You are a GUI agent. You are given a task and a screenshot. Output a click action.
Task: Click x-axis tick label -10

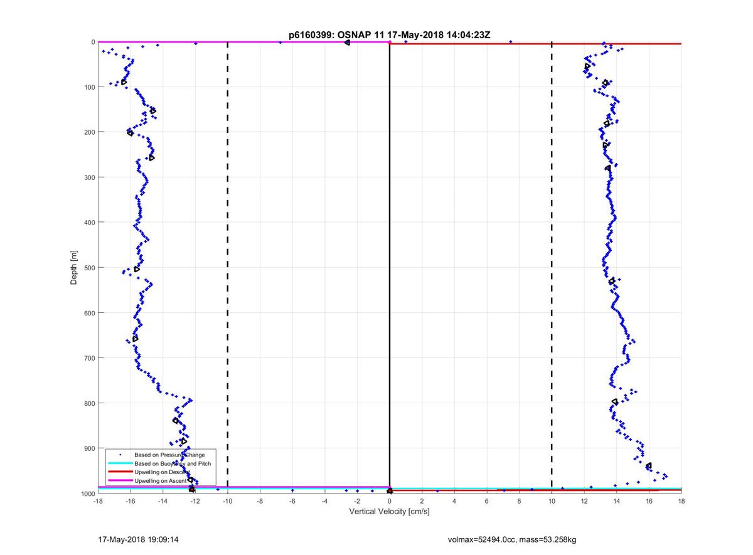[x=228, y=501]
